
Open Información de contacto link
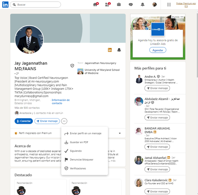coord(61,102)
